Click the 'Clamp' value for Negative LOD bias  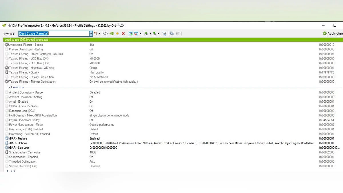(x=93, y=68)
